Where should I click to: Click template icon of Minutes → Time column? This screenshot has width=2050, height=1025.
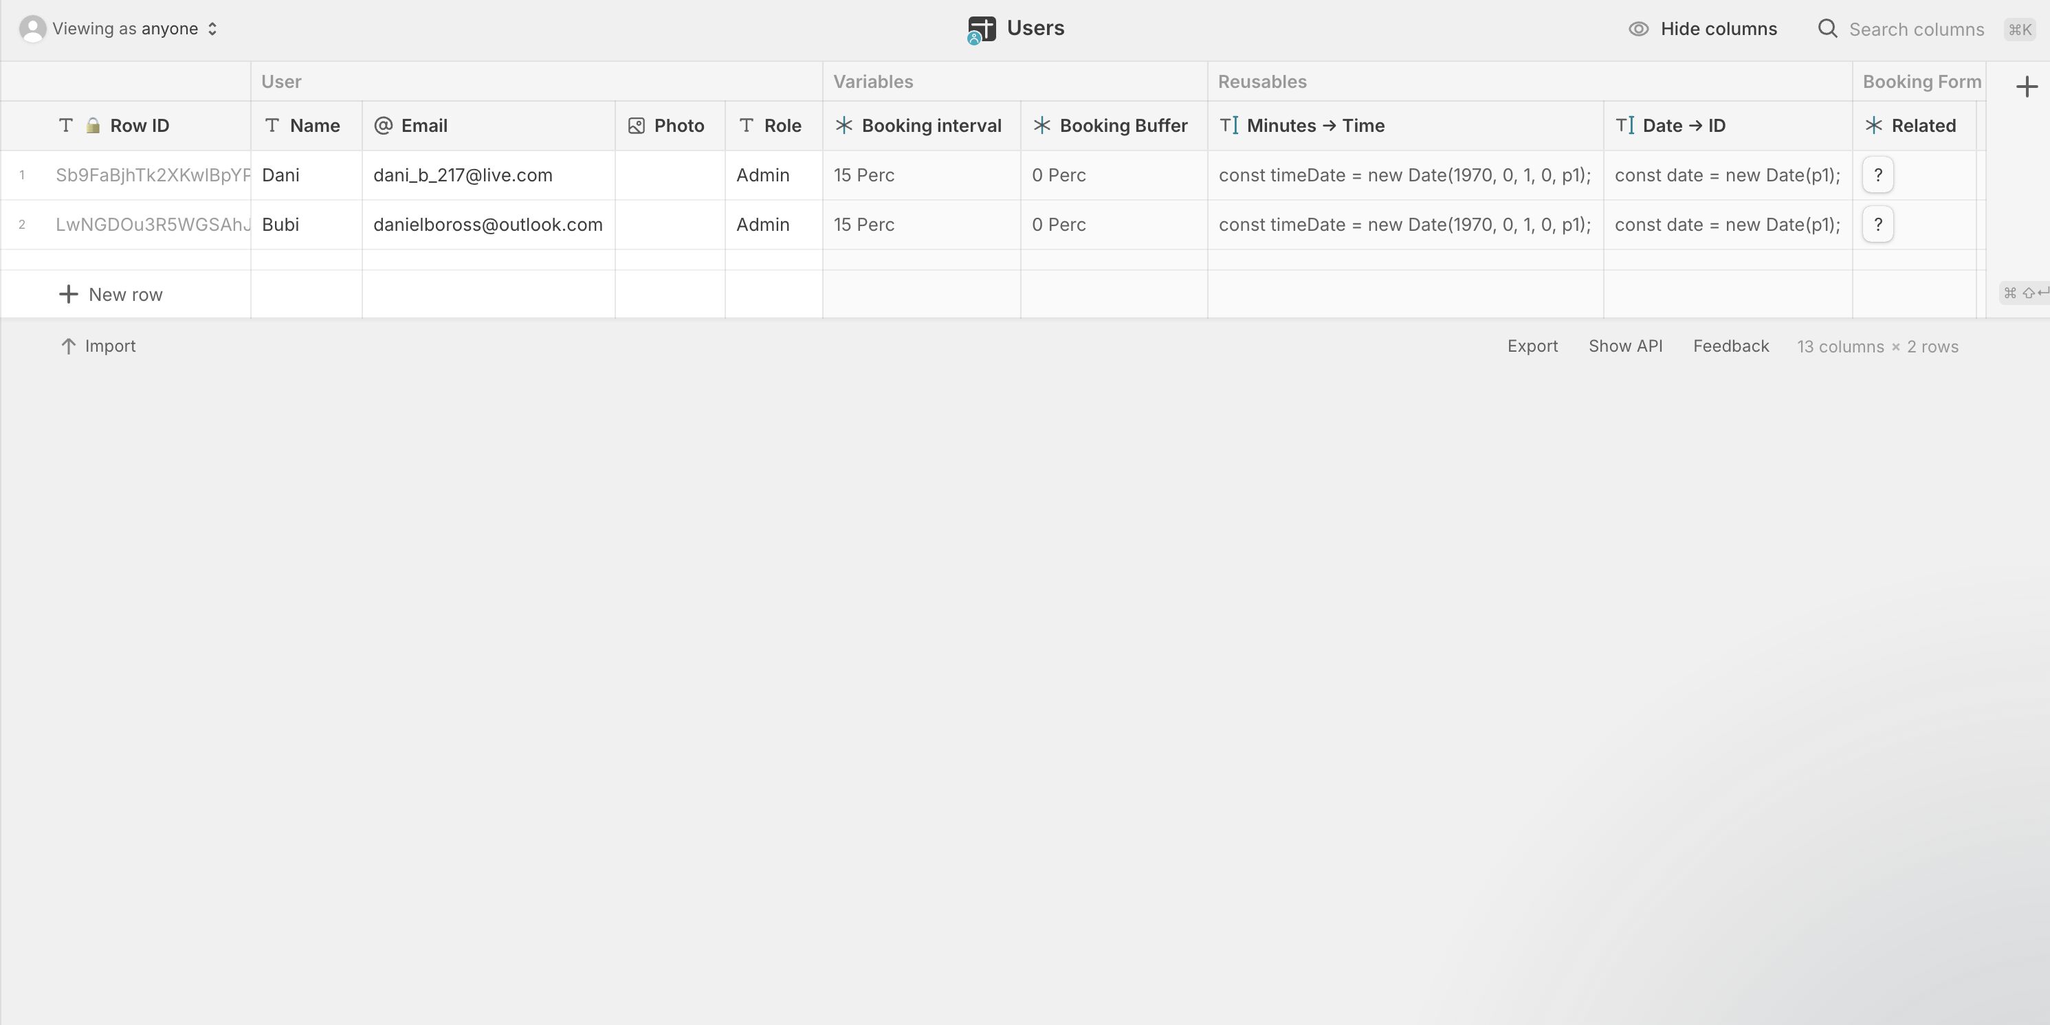(x=1228, y=126)
